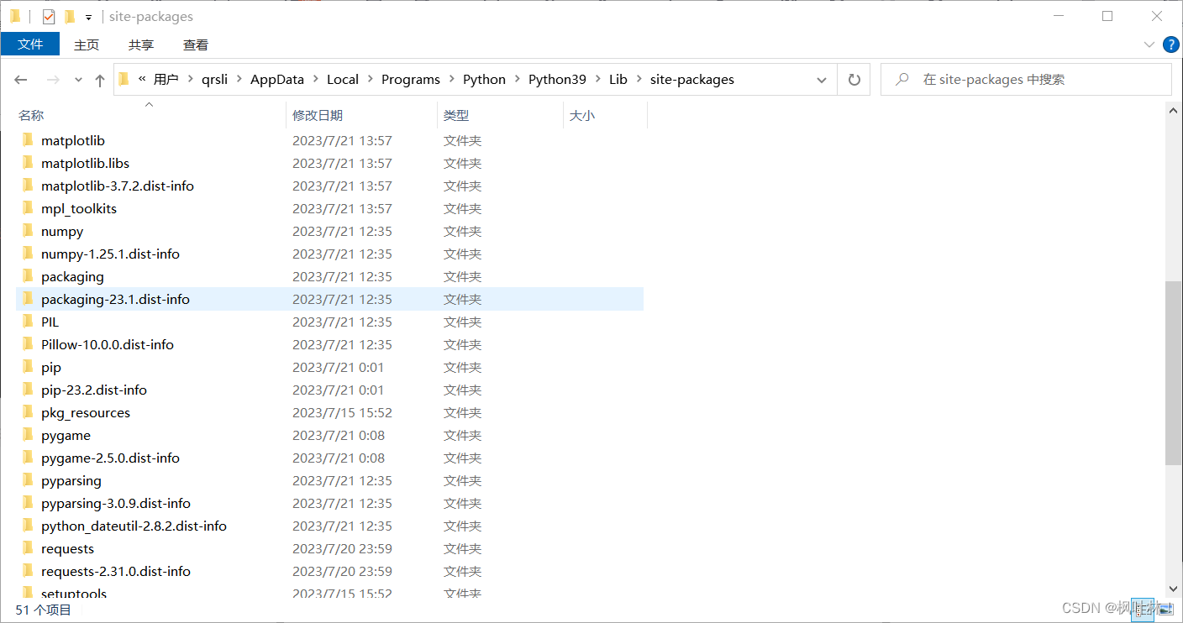Show hidden breadcrumb path with « chevron
Screen dimensions: 1183x623
pyautogui.click(x=142, y=79)
